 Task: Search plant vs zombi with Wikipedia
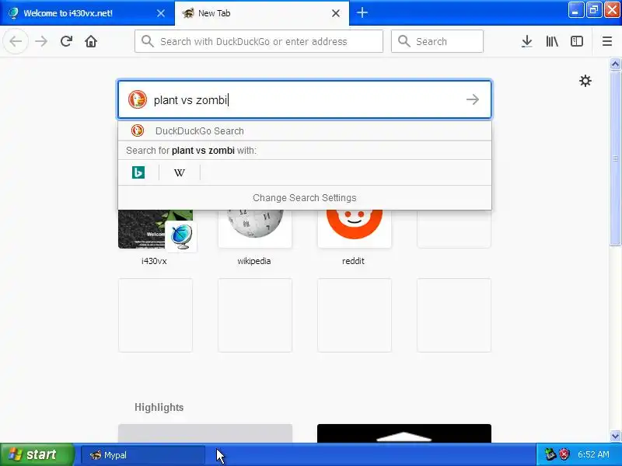[x=180, y=172]
